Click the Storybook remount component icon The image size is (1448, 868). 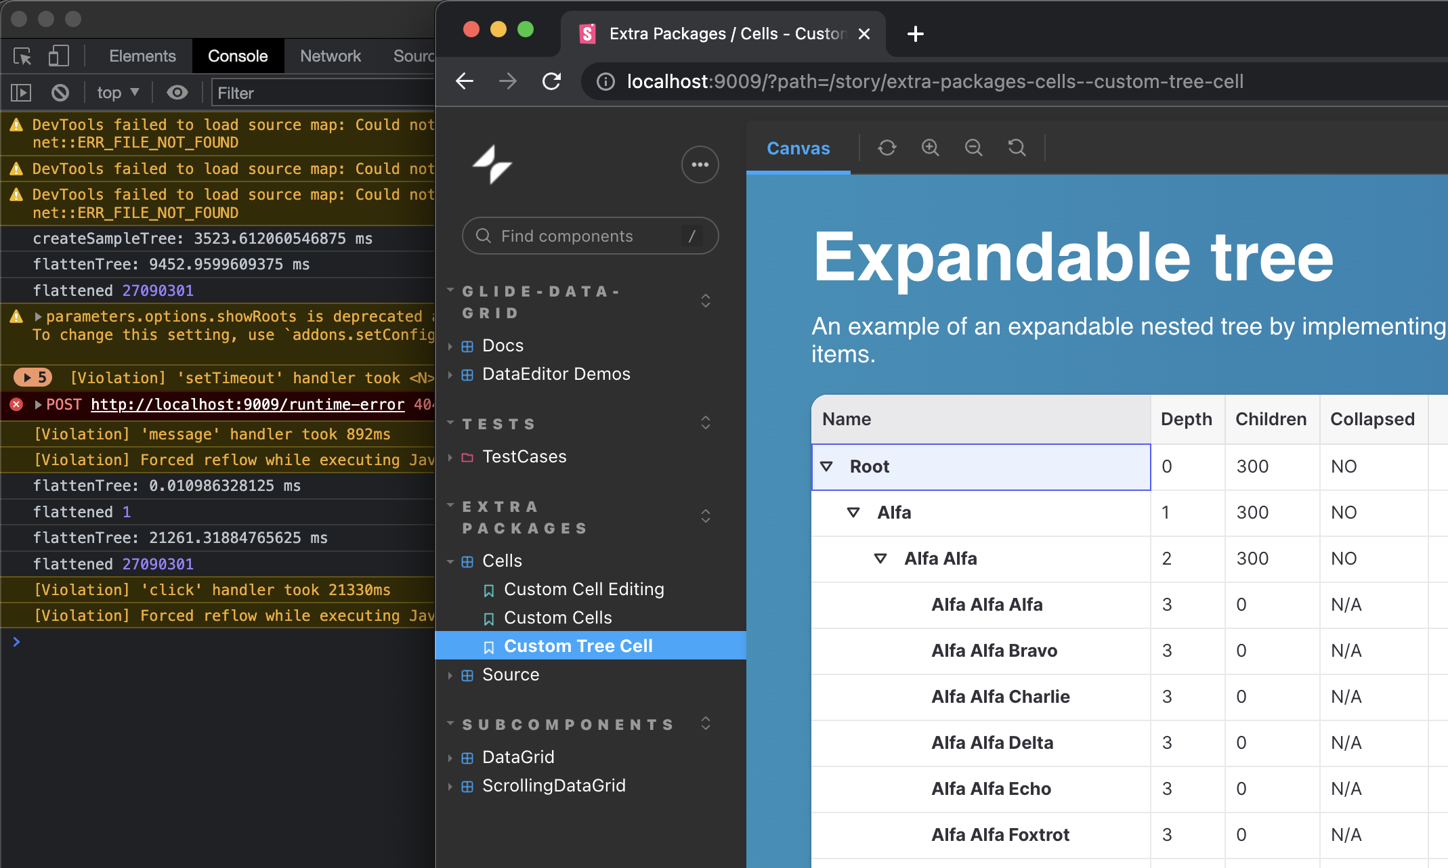click(x=887, y=148)
